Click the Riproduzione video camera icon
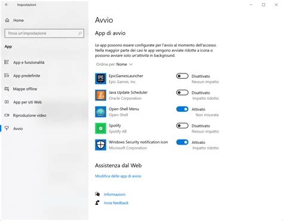This screenshot has width=283, height=221. pyautogui.click(x=7, y=115)
